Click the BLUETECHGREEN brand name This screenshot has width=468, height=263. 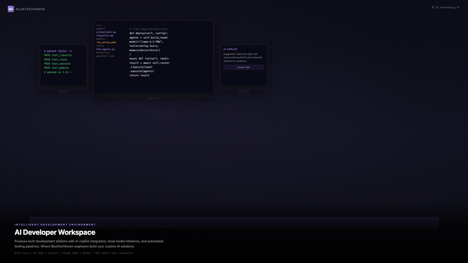(30, 9)
